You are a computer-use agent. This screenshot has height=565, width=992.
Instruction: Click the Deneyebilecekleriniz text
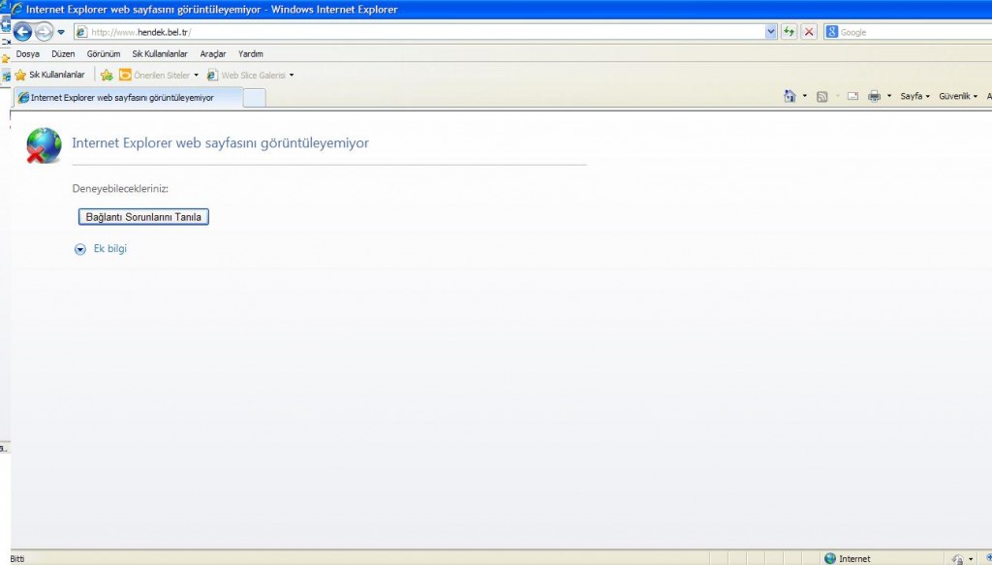click(x=120, y=189)
